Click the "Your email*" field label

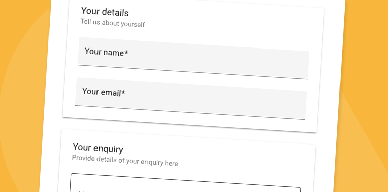tap(104, 92)
